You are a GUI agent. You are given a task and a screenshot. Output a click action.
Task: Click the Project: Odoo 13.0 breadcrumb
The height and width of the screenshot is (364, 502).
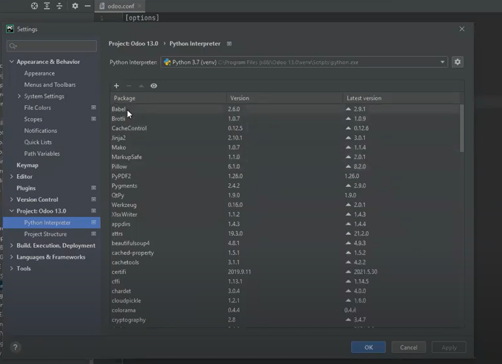click(133, 43)
